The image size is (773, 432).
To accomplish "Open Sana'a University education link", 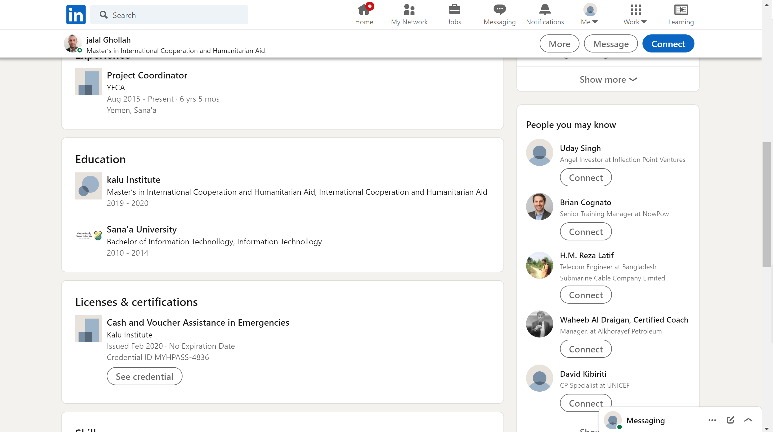I will coord(142,229).
